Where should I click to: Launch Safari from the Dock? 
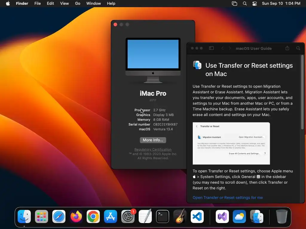coord(59,216)
